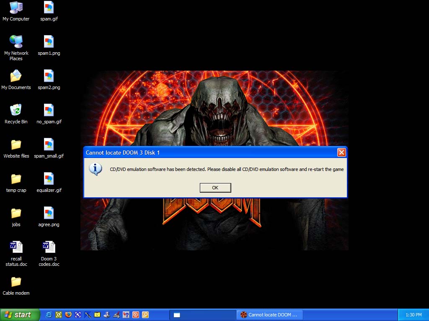Click the red power Quick Launch icon
Viewport: 429px width, 321px height.
(x=136, y=315)
